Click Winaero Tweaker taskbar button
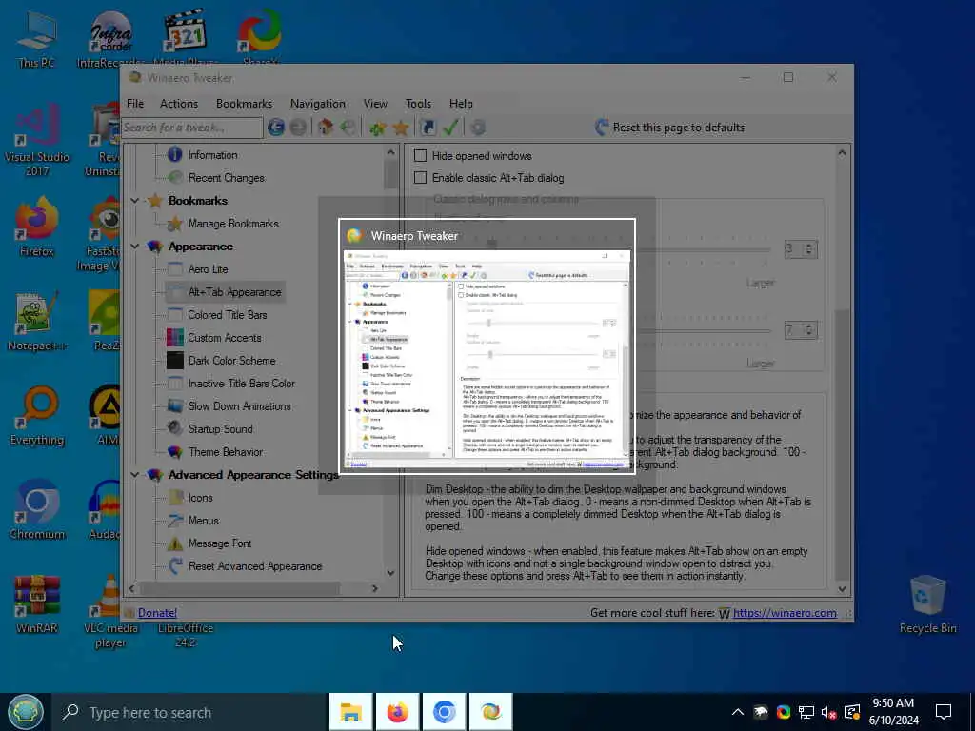 coord(491,712)
